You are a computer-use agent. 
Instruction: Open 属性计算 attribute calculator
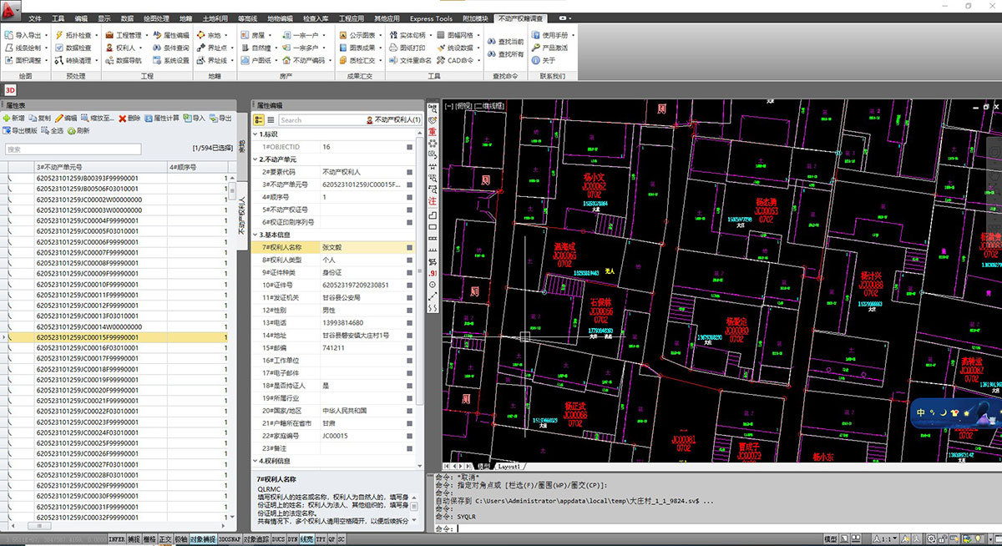coord(148,119)
